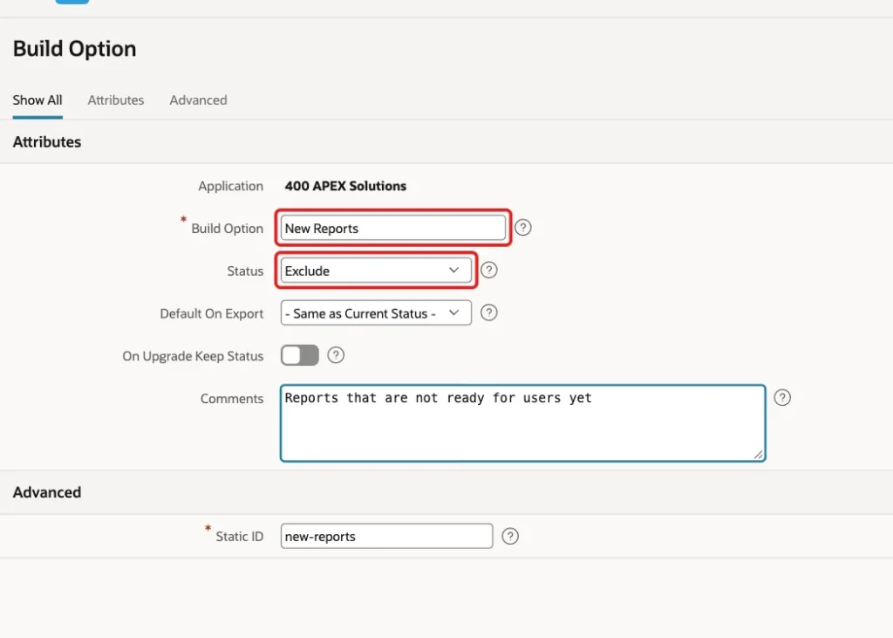The height and width of the screenshot is (638, 893).
Task: Click the Static ID input field
Action: 386,537
